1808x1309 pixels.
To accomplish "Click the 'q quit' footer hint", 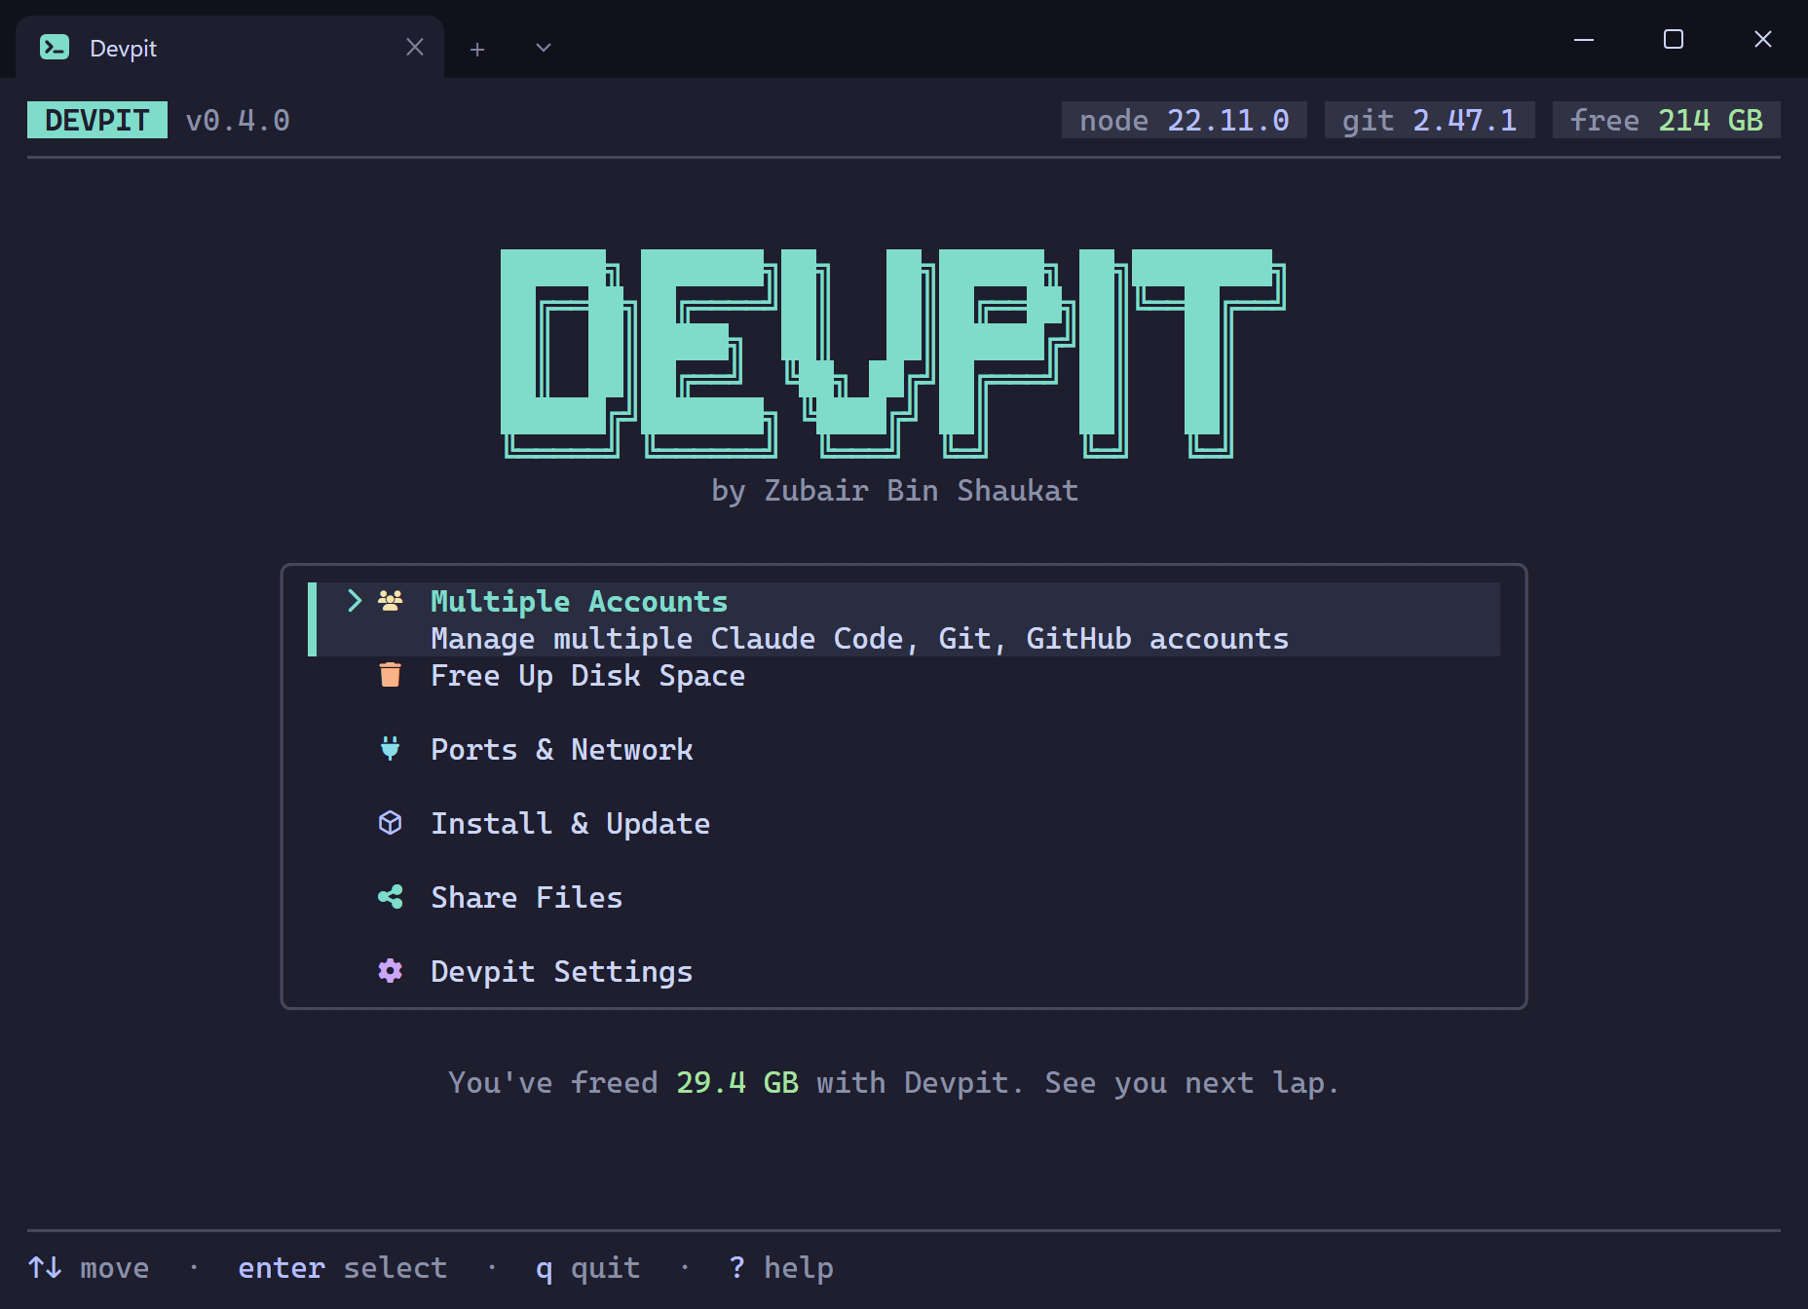I will (588, 1267).
